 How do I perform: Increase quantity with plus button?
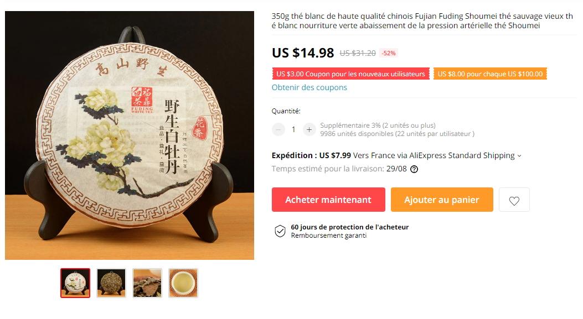[x=309, y=129]
